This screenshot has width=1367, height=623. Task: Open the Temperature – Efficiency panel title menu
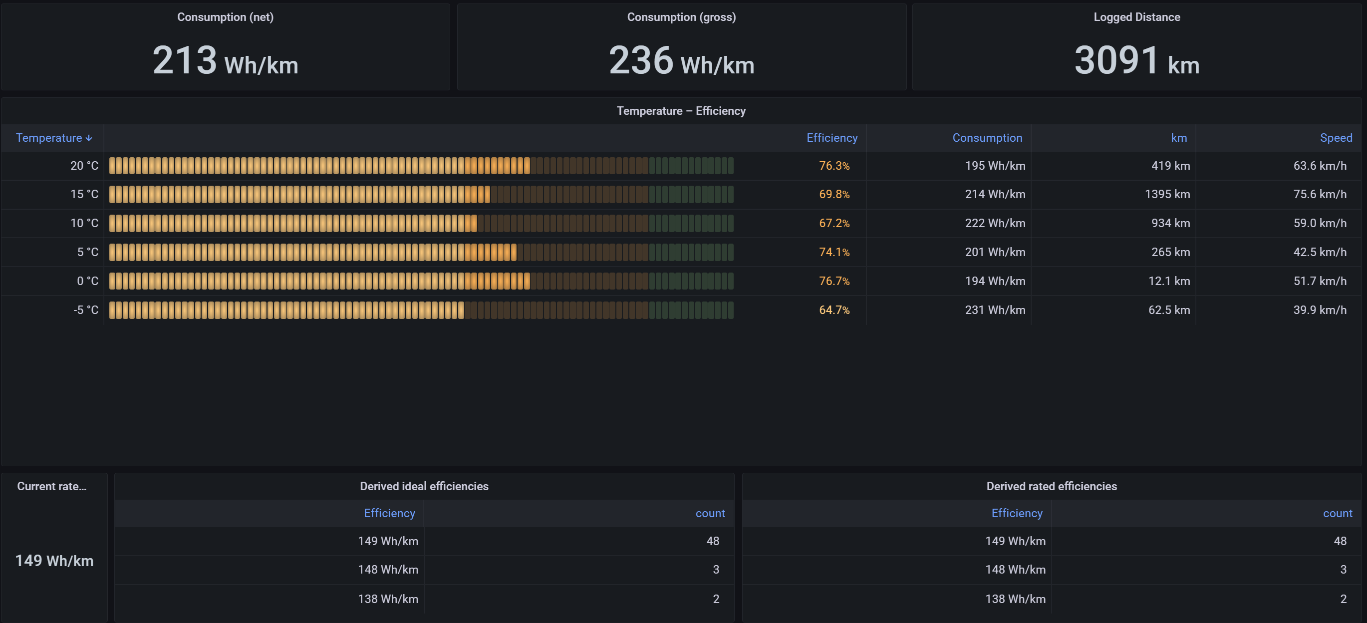[x=680, y=111]
